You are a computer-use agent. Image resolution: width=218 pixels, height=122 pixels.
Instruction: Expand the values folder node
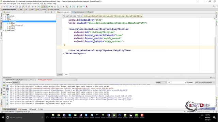click(8, 28)
